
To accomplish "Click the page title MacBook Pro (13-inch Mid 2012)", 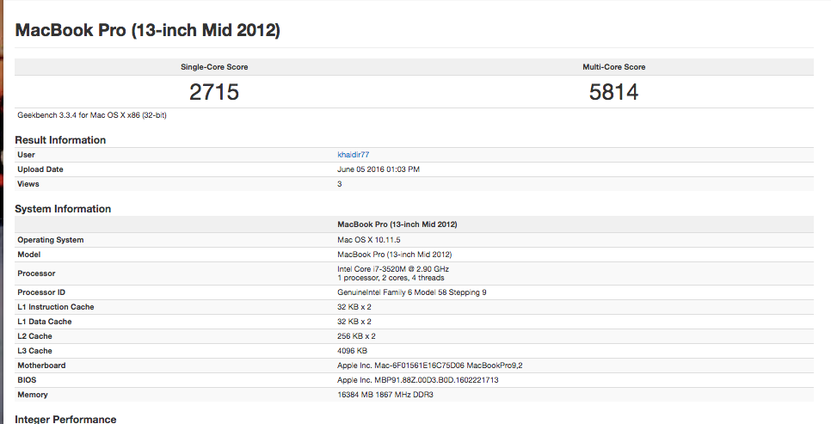I will click(147, 30).
